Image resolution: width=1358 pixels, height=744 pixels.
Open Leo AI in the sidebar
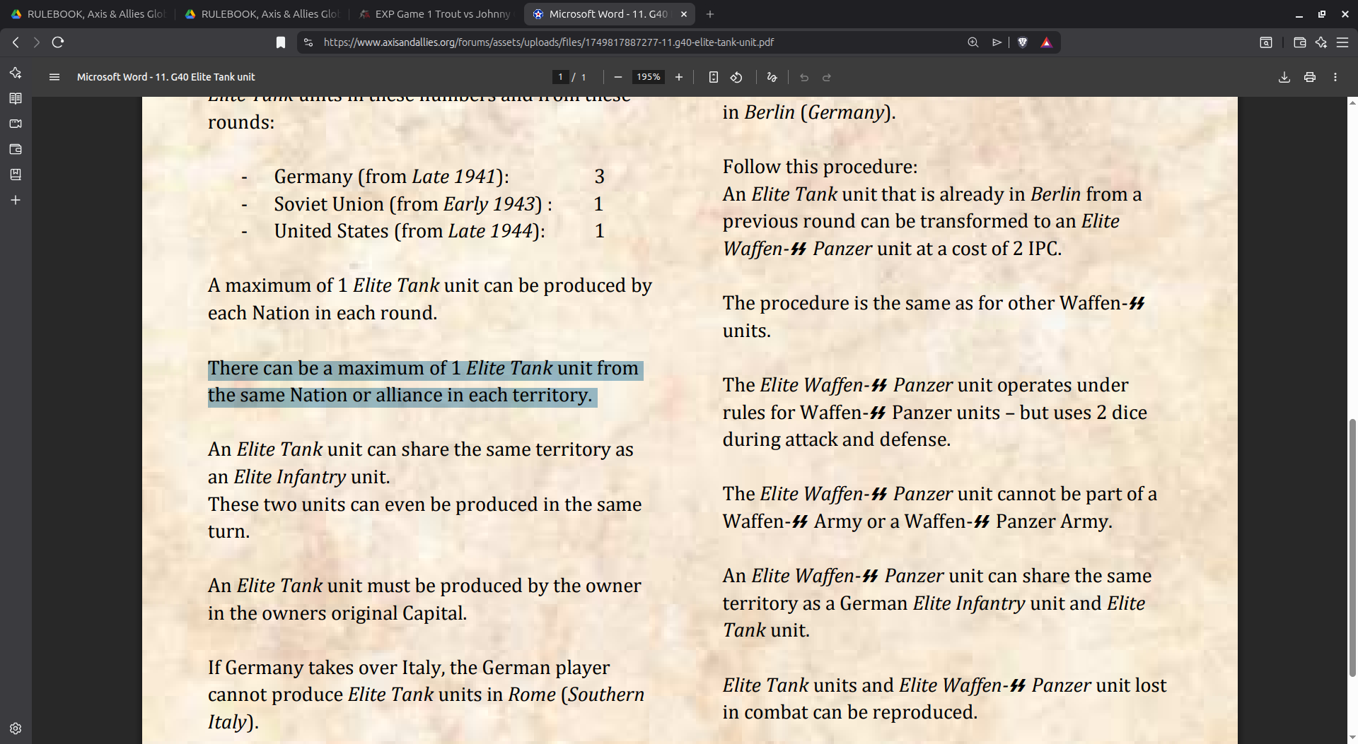coord(16,73)
